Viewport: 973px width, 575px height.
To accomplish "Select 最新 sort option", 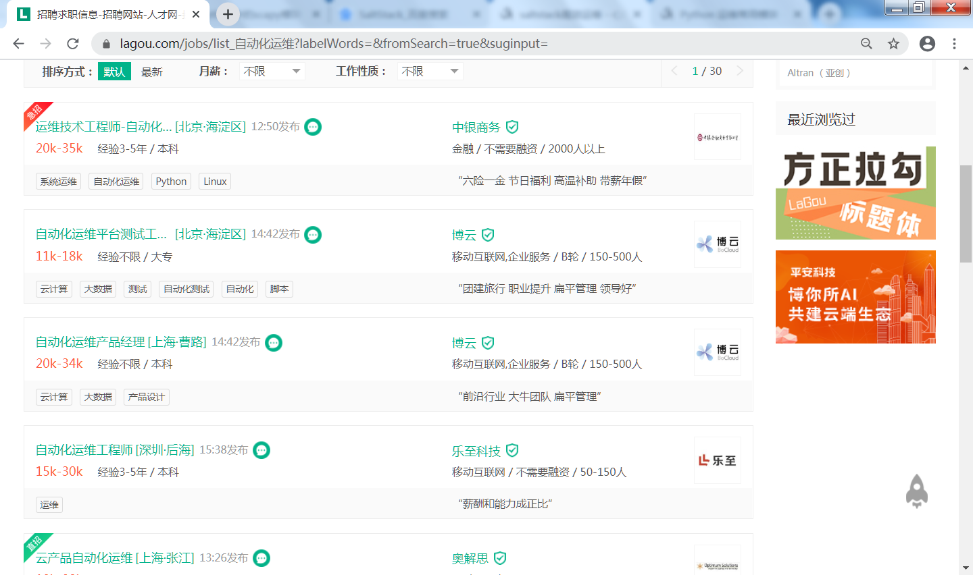I will click(152, 72).
